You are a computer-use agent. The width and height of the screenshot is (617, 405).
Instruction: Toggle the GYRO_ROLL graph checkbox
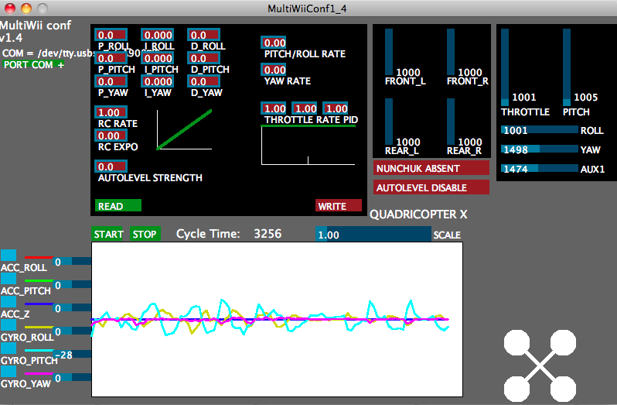[x=9, y=325]
